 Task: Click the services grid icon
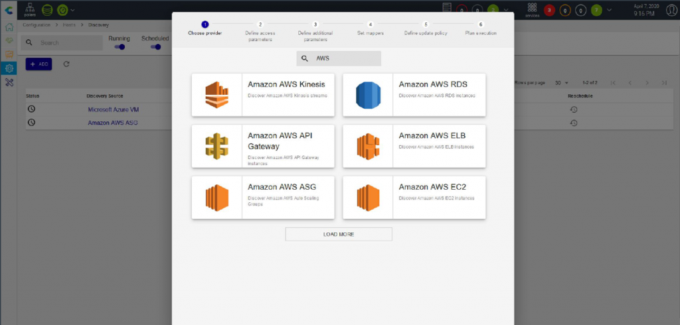[x=532, y=9]
